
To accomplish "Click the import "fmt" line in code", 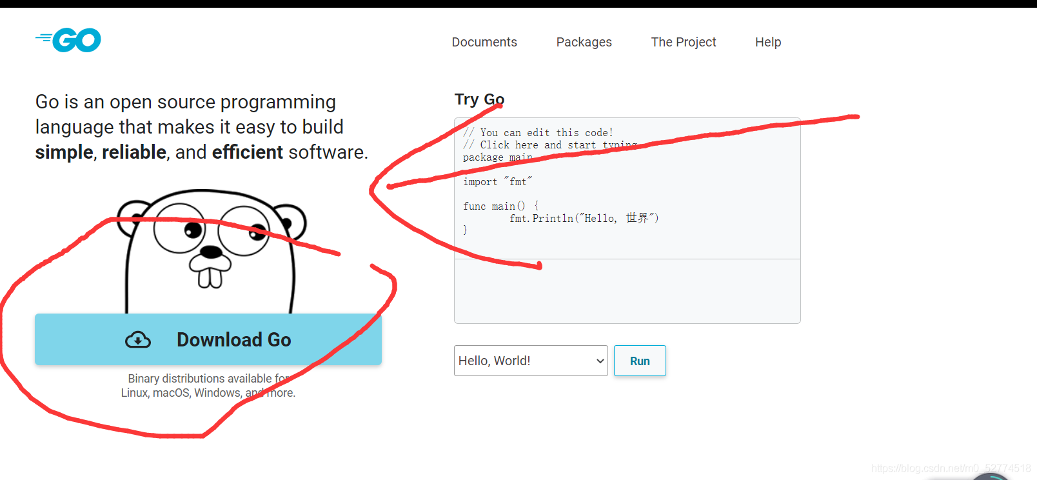I will 498,182.
